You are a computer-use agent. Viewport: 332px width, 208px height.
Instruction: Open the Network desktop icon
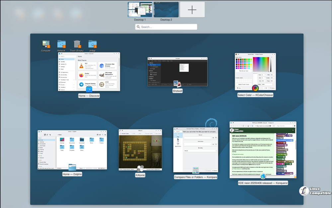(x=61, y=44)
